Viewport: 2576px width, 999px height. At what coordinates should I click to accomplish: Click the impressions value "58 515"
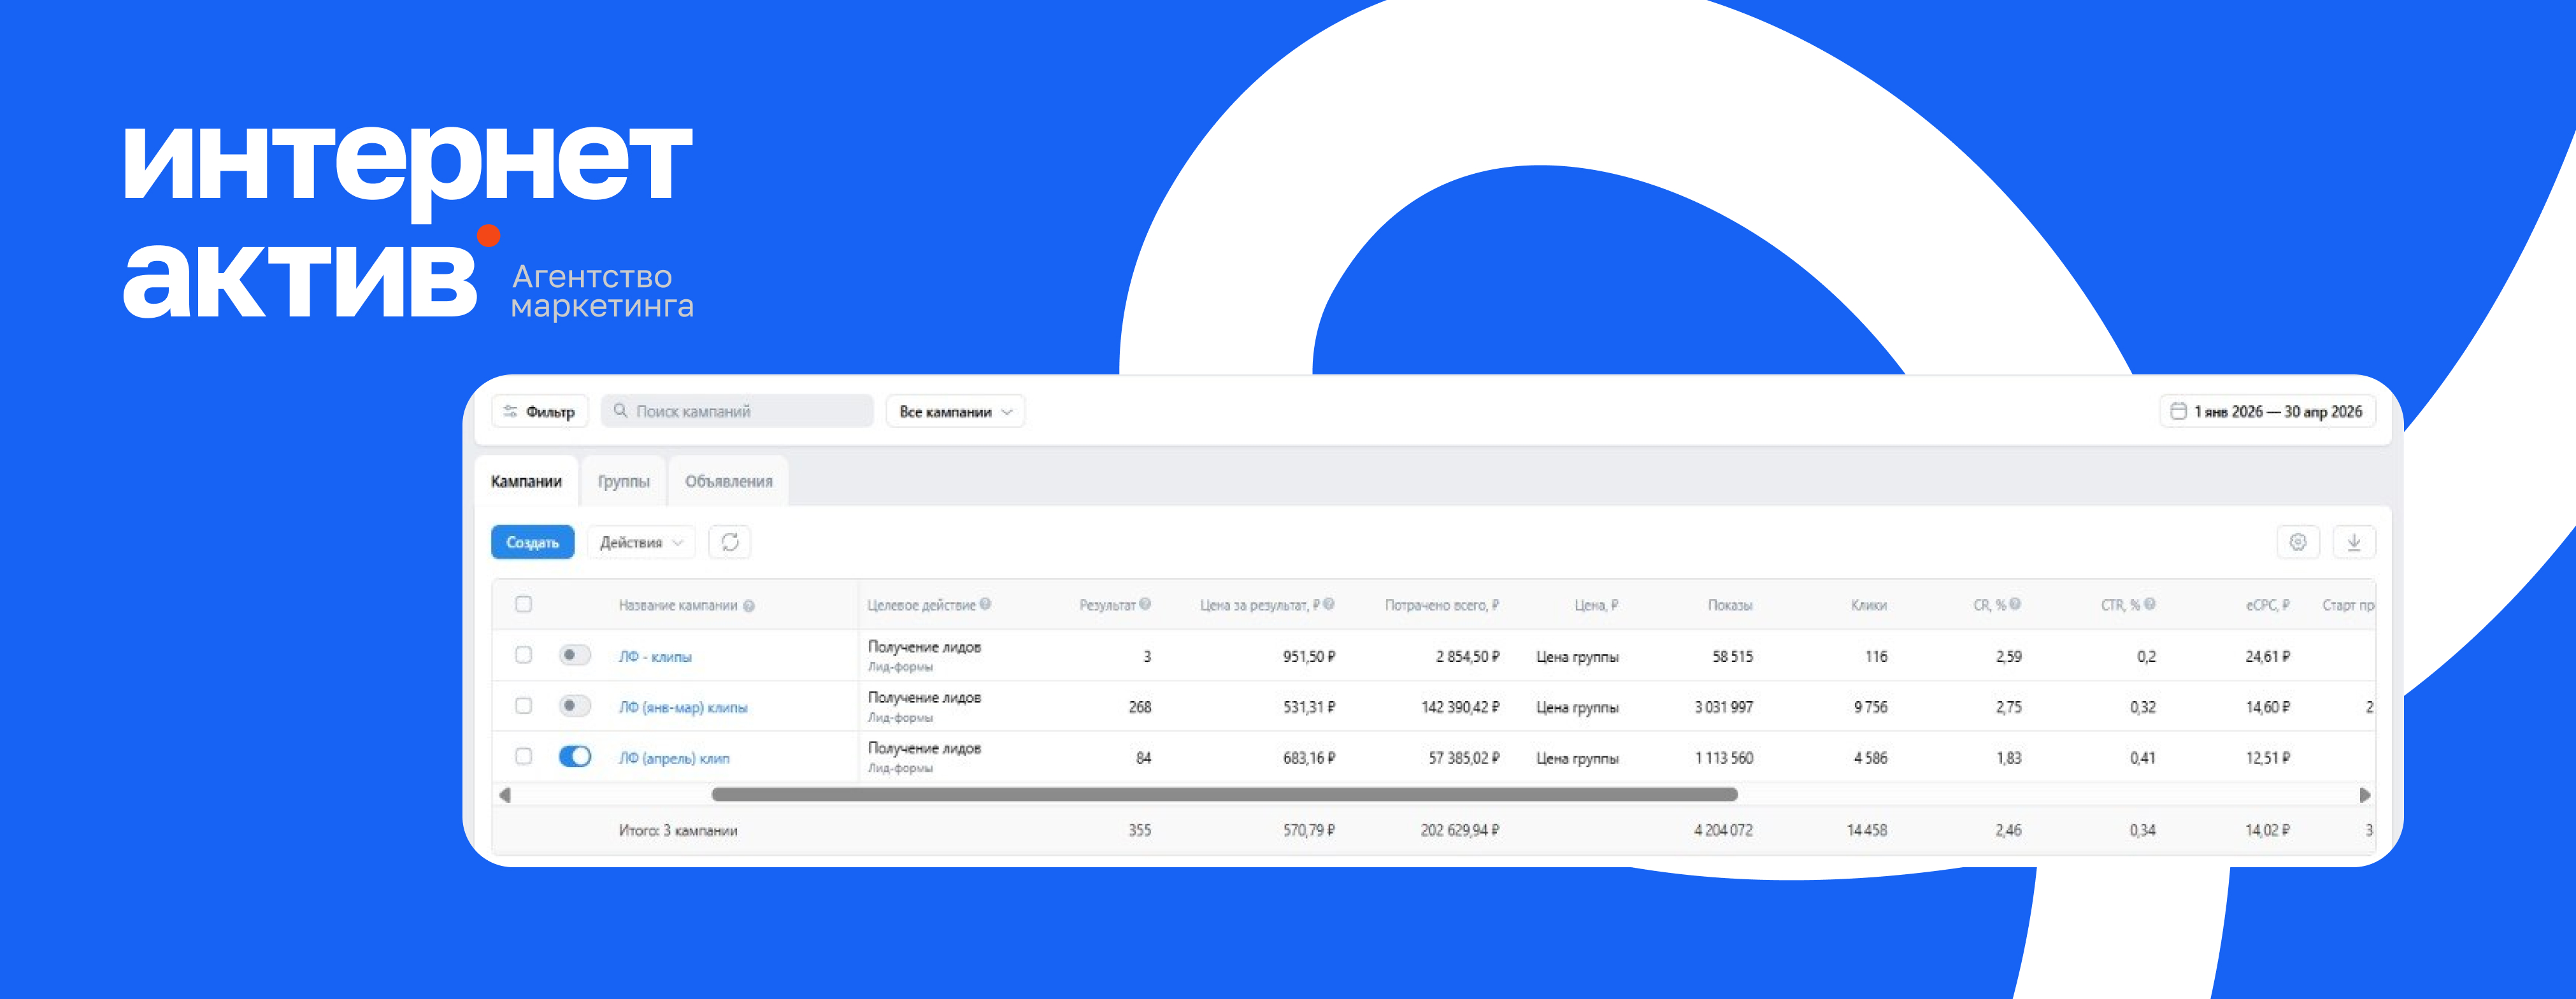tap(1733, 657)
